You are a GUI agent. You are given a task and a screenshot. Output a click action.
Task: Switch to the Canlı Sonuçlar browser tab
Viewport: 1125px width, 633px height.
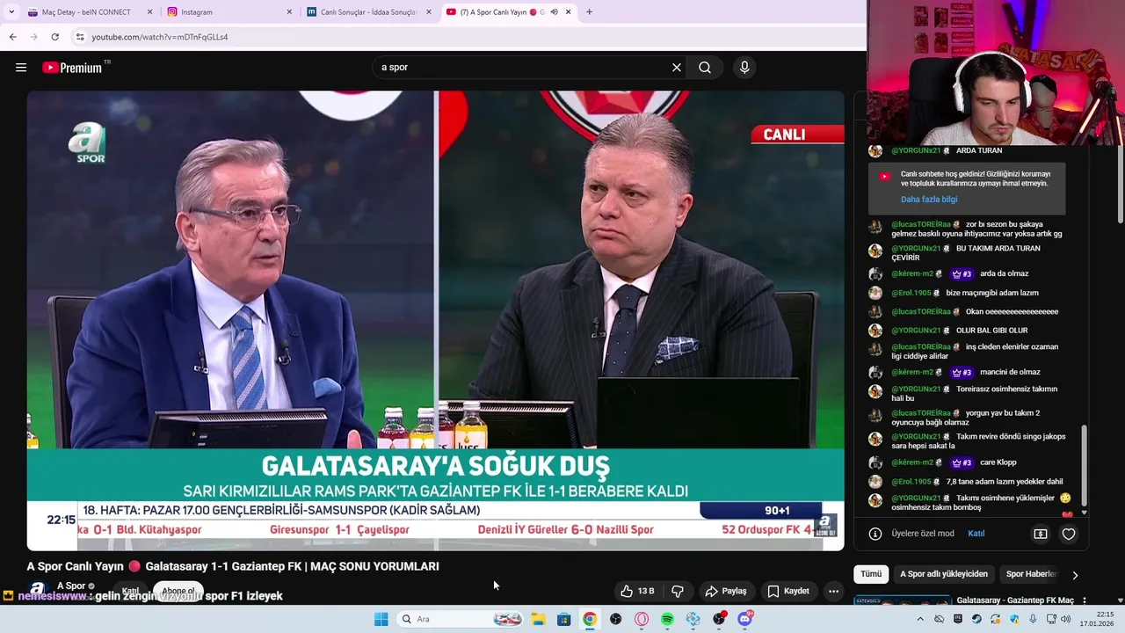[369, 12]
